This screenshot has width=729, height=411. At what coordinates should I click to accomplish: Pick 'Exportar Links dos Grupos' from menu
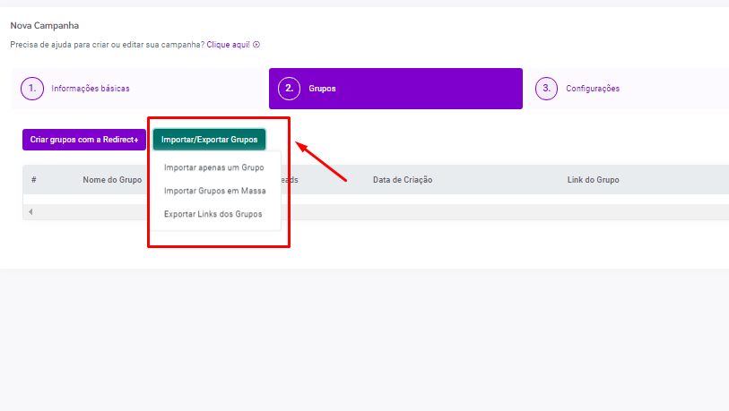[x=213, y=214]
